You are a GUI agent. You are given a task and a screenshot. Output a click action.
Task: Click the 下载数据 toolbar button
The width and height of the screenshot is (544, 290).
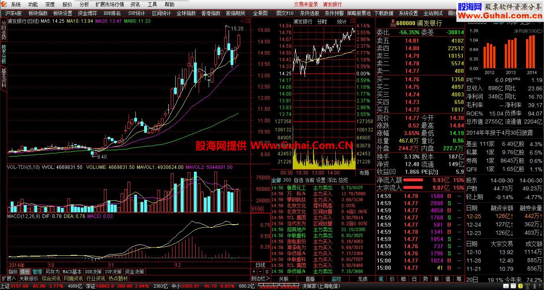coord(384,13)
